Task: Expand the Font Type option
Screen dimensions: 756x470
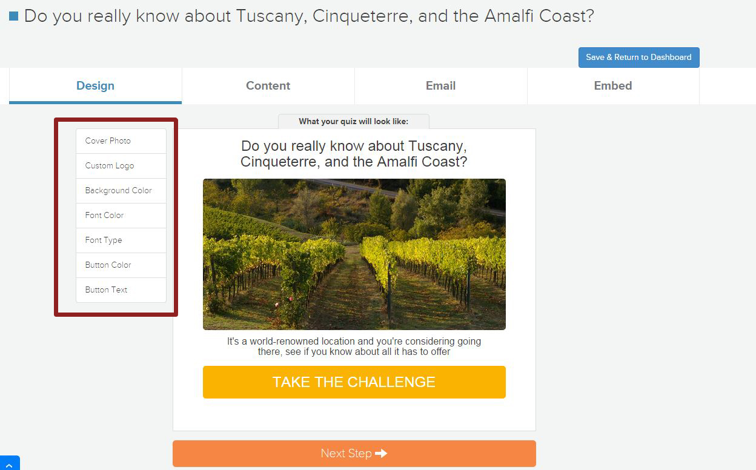Action: click(x=121, y=240)
